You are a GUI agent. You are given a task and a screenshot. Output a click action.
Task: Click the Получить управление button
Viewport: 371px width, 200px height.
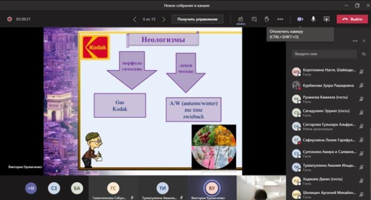(x=197, y=19)
